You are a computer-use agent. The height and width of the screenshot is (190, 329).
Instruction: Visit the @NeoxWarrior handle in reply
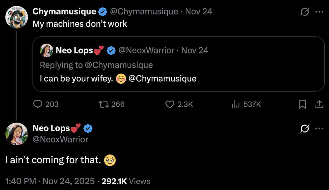60,139
